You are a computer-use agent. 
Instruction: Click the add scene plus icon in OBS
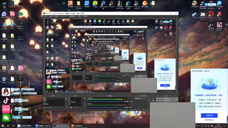coord(44,108)
